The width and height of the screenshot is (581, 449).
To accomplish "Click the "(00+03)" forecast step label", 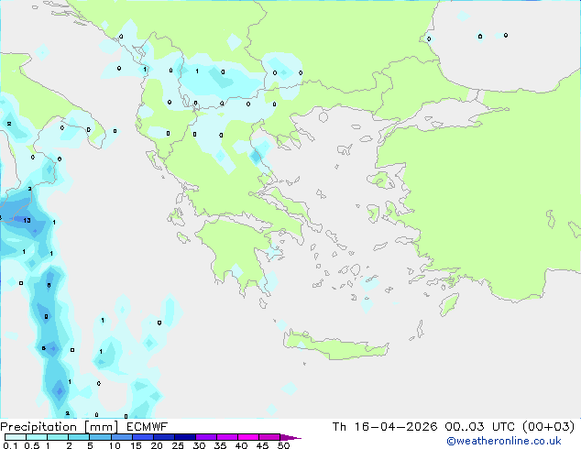I will click(548, 427).
